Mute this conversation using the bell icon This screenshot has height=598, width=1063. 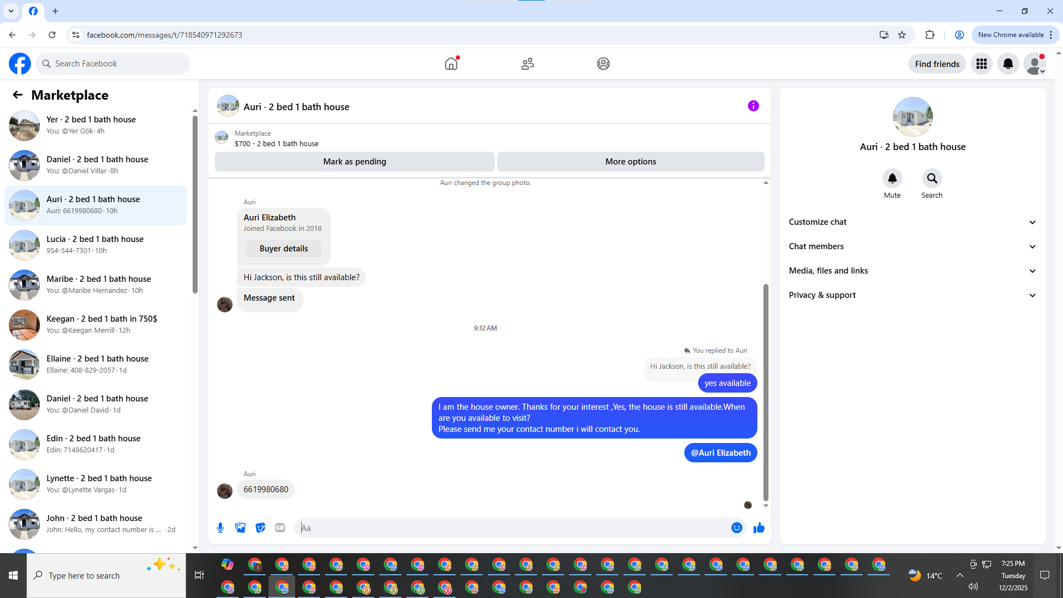(x=892, y=178)
